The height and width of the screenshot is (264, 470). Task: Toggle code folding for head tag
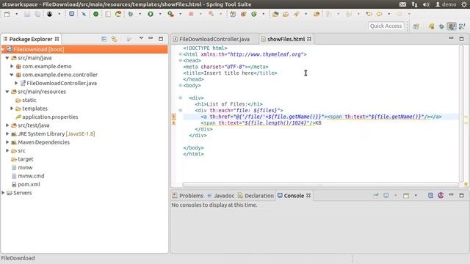(180, 60)
